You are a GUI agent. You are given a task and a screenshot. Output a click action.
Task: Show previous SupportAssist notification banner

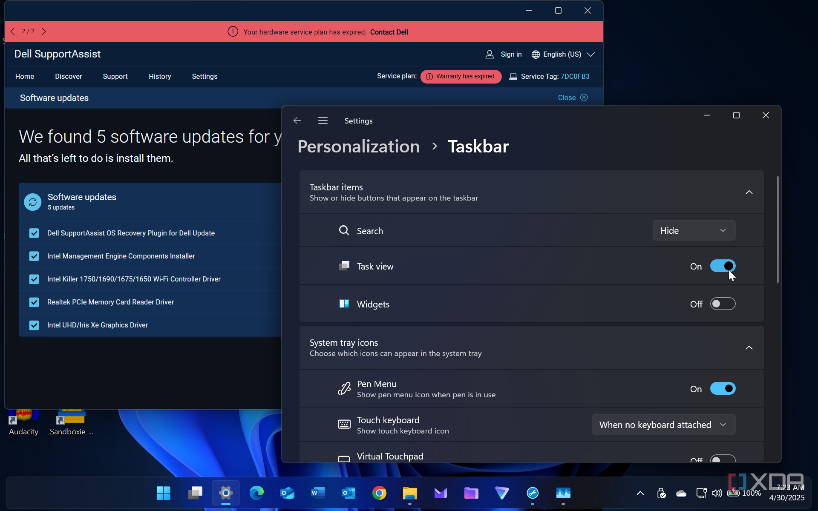(x=13, y=32)
